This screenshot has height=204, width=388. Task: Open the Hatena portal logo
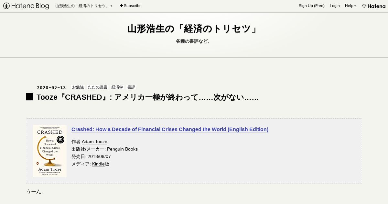coord(373,6)
